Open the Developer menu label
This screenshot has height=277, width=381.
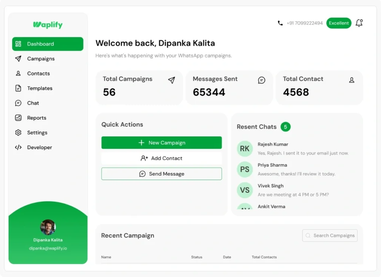click(x=39, y=148)
